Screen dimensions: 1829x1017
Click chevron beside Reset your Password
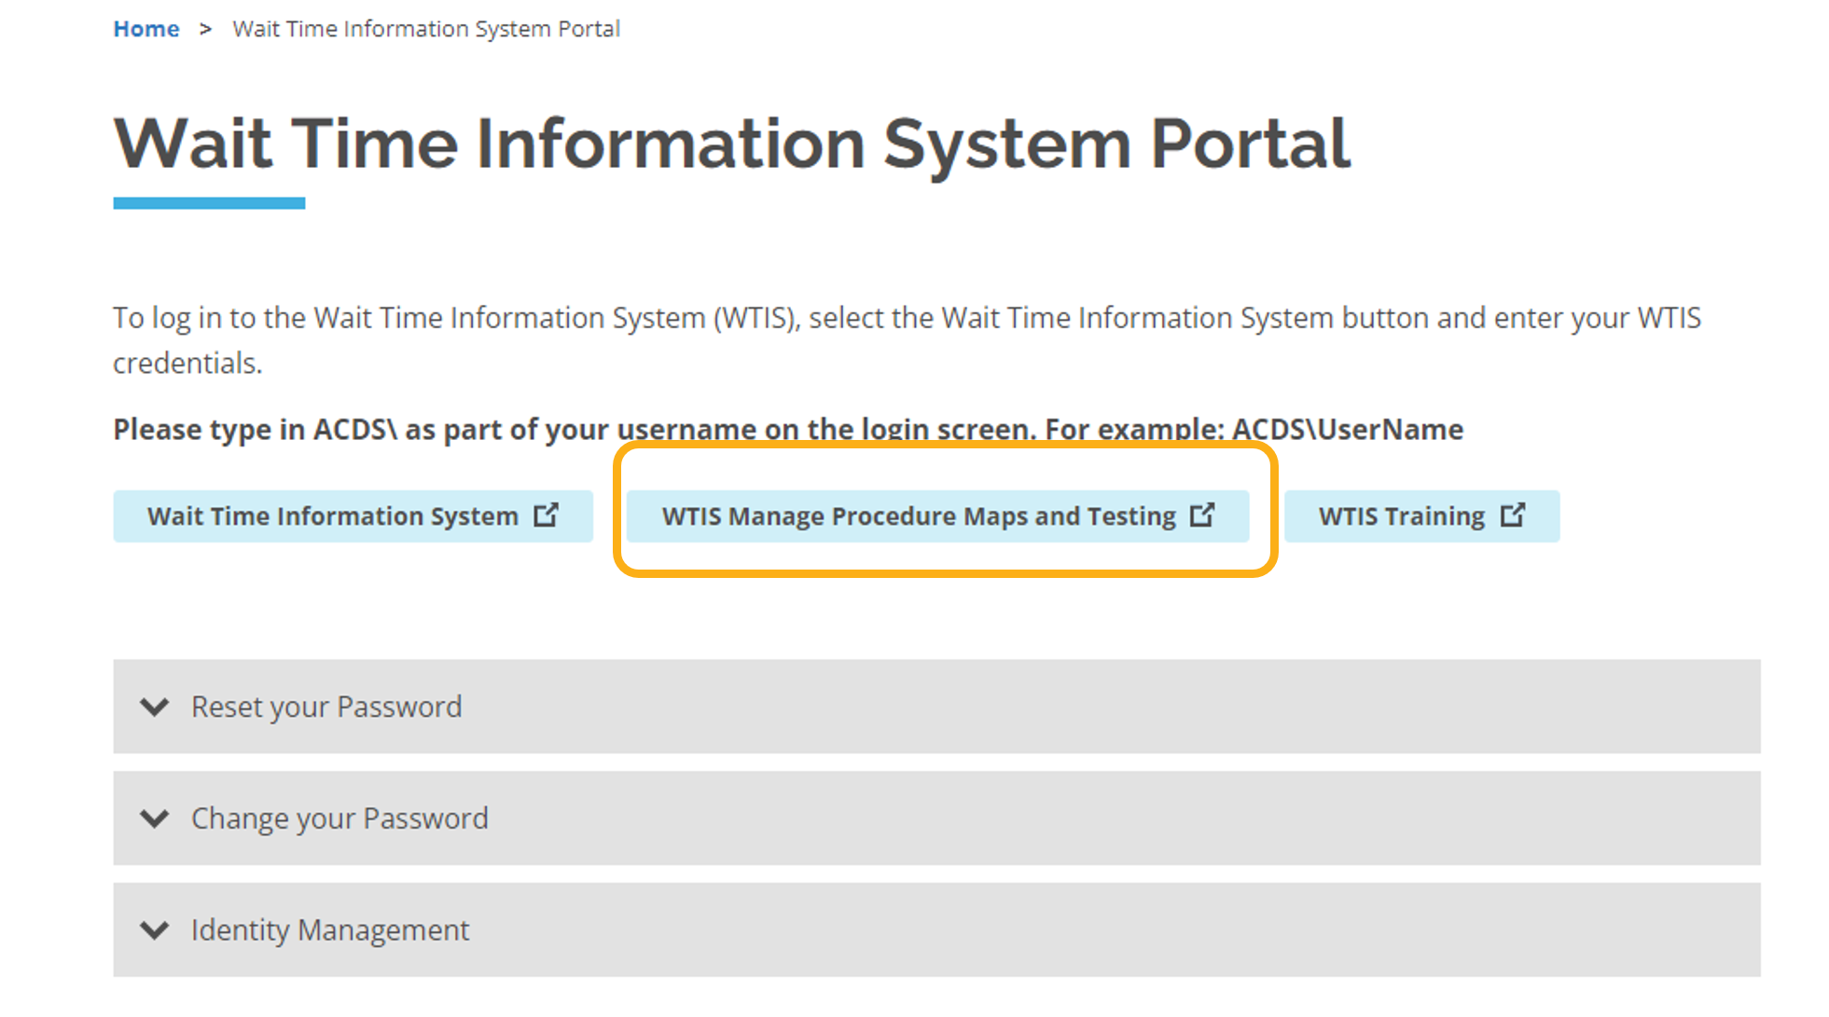click(155, 707)
